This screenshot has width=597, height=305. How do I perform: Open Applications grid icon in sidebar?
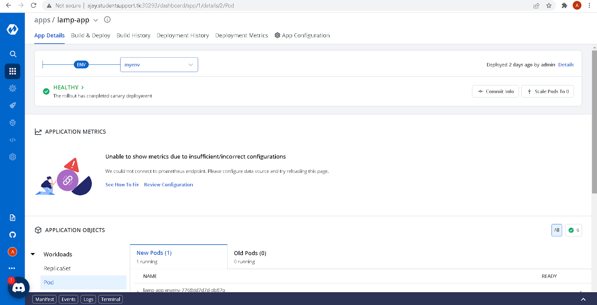pos(13,71)
